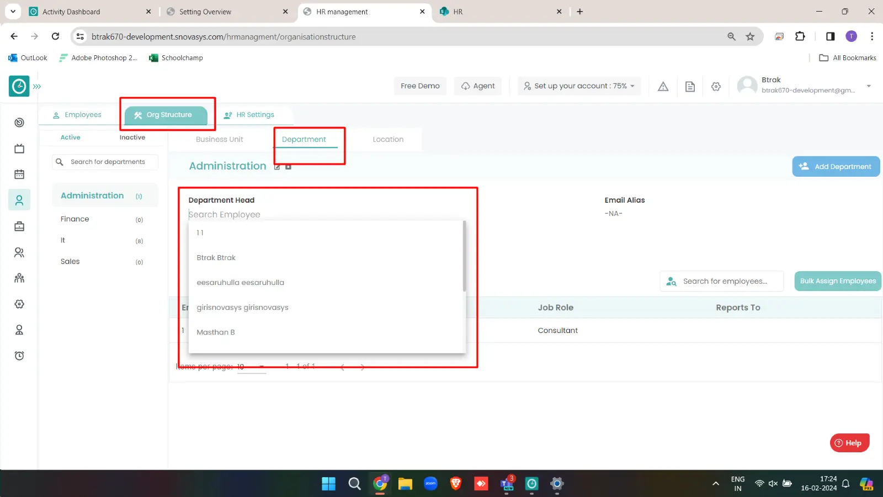The height and width of the screenshot is (497, 883).
Task: Edit the Administration department pencil icon
Action: point(277,167)
